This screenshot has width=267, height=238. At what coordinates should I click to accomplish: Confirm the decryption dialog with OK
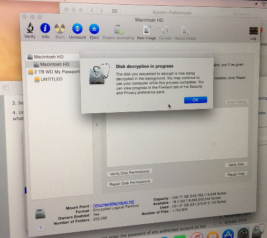196,100
